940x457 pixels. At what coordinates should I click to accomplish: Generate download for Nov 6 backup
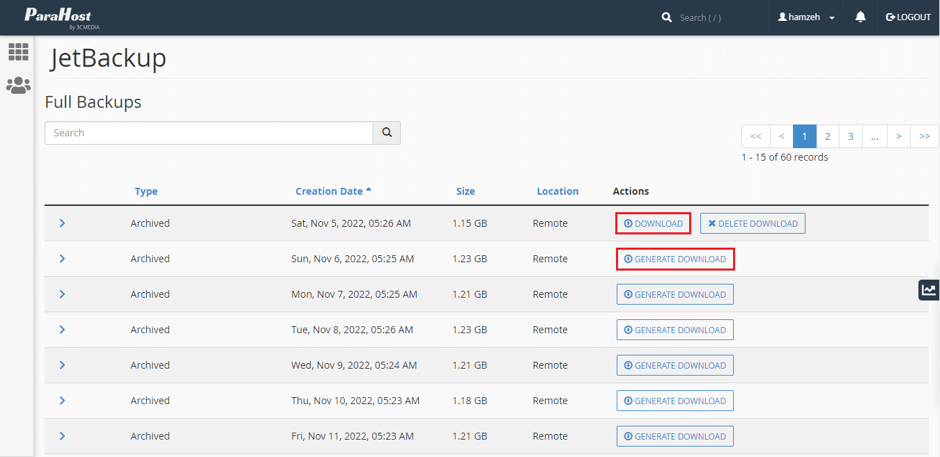pos(675,259)
